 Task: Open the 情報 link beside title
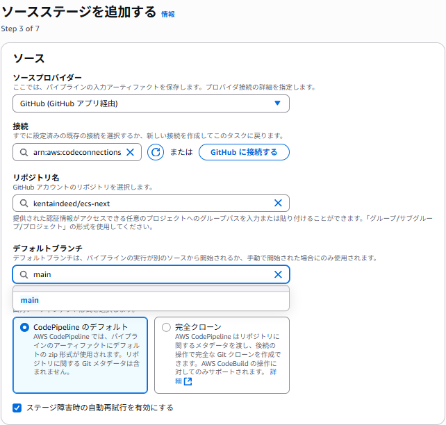(x=168, y=14)
